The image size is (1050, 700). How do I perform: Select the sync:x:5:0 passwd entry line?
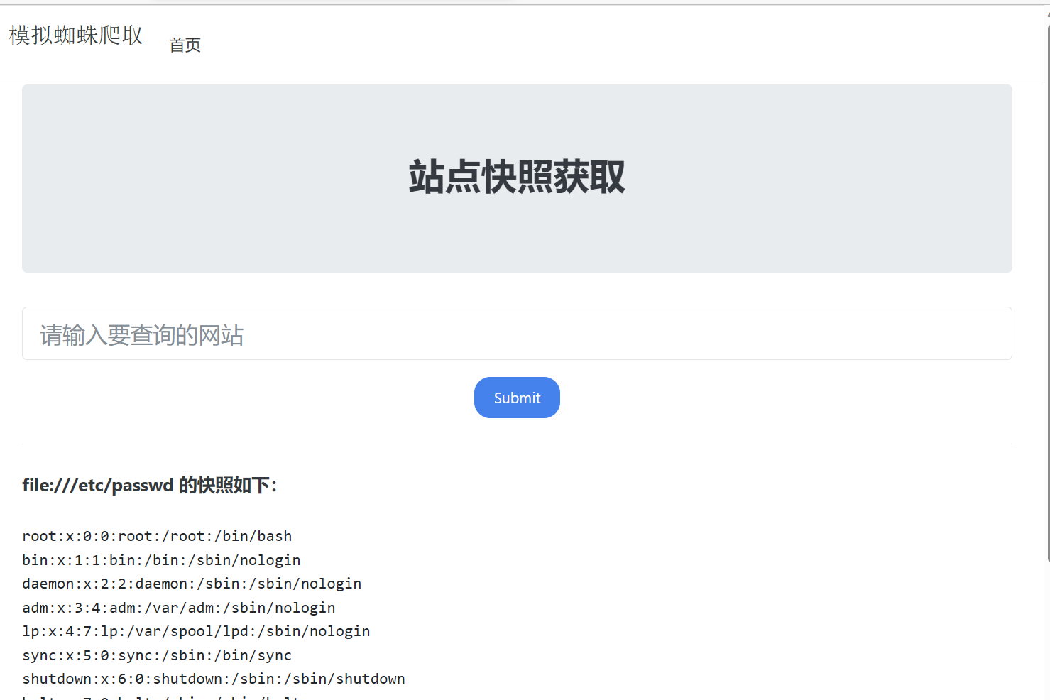tap(157, 655)
